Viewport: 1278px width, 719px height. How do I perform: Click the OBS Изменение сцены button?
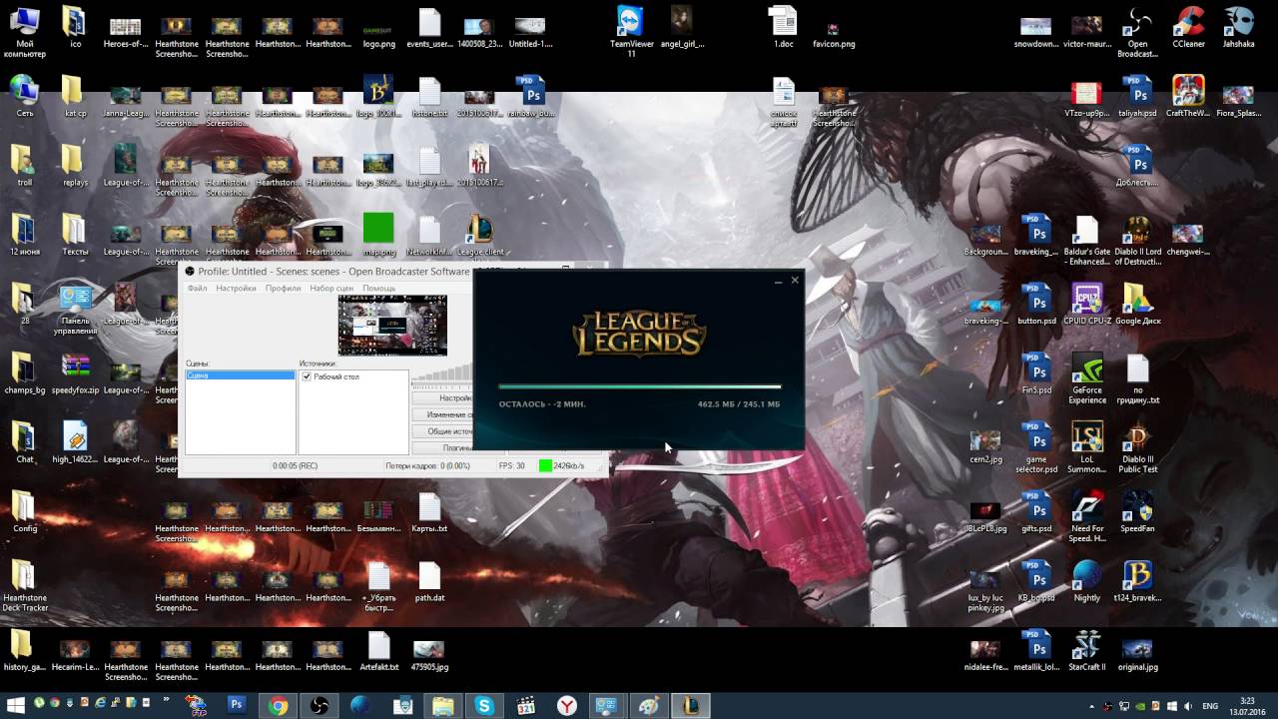pos(442,414)
